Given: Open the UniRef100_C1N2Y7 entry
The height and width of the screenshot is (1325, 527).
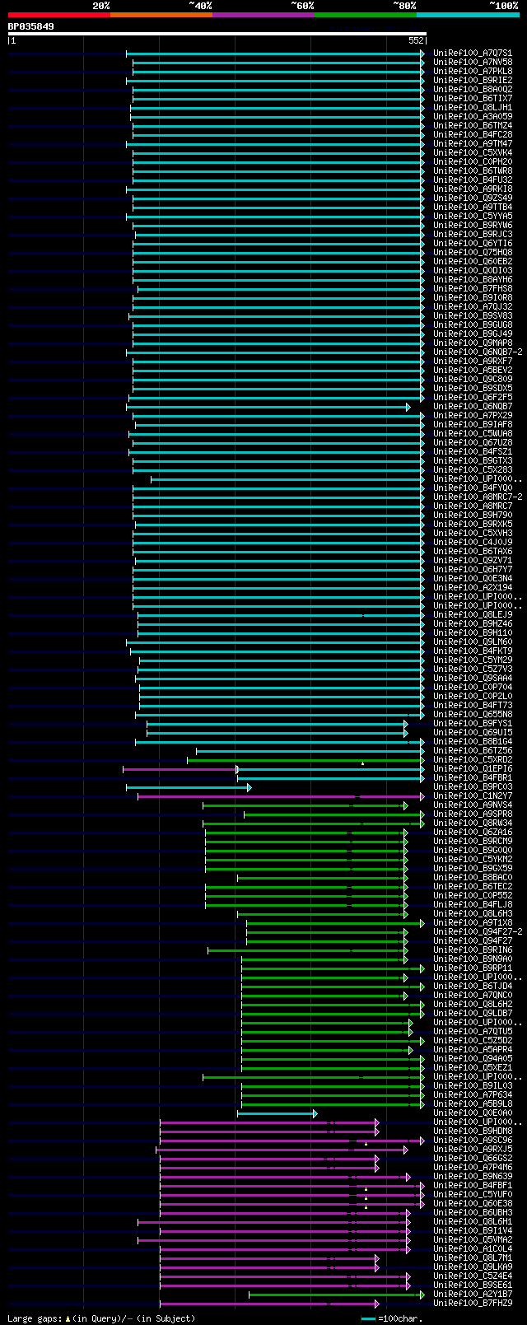Looking at the screenshot, I should (473, 796).
